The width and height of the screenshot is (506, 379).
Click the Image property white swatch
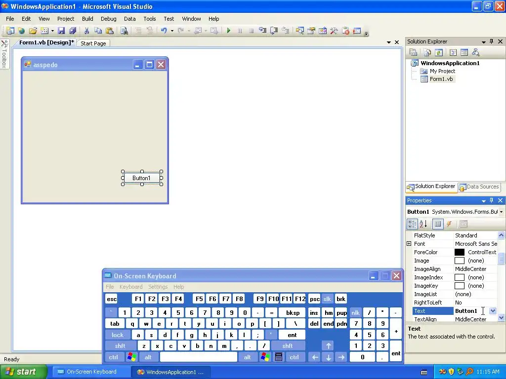(459, 261)
